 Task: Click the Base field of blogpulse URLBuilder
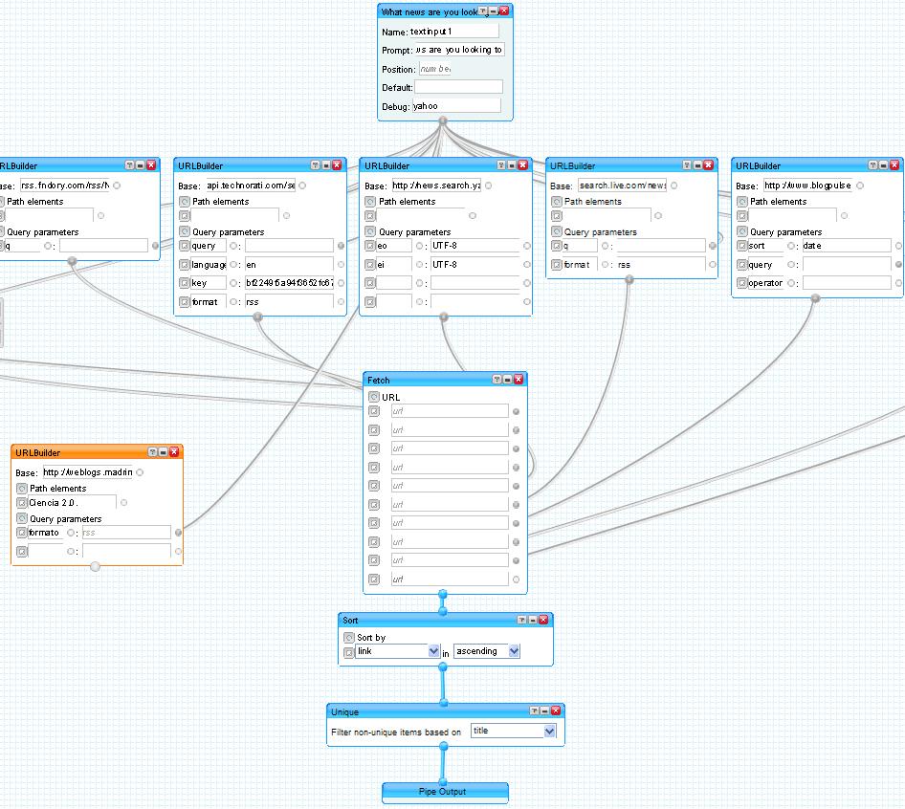[x=807, y=186]
